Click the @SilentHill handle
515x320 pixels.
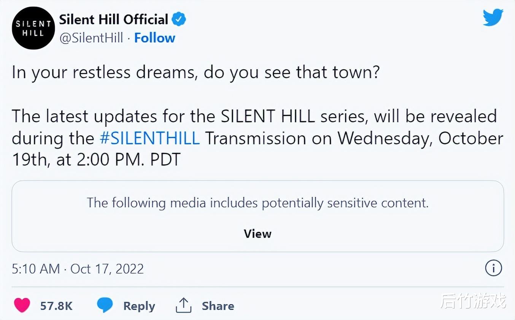pyautogui.click(x=91, y=38)
